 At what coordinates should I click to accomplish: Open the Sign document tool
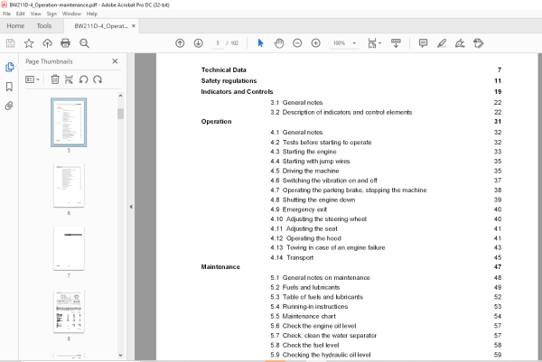(x=460, y=43)
